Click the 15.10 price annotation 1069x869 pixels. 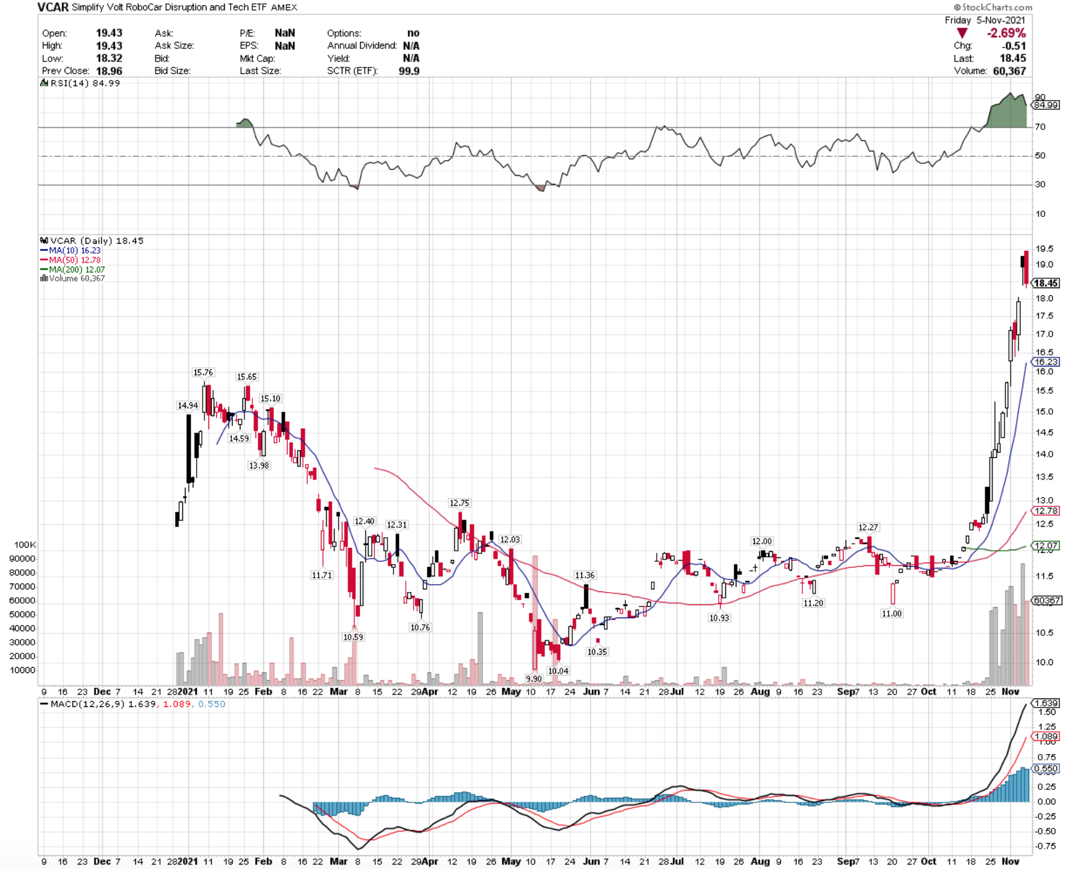(x=271, y=399)
